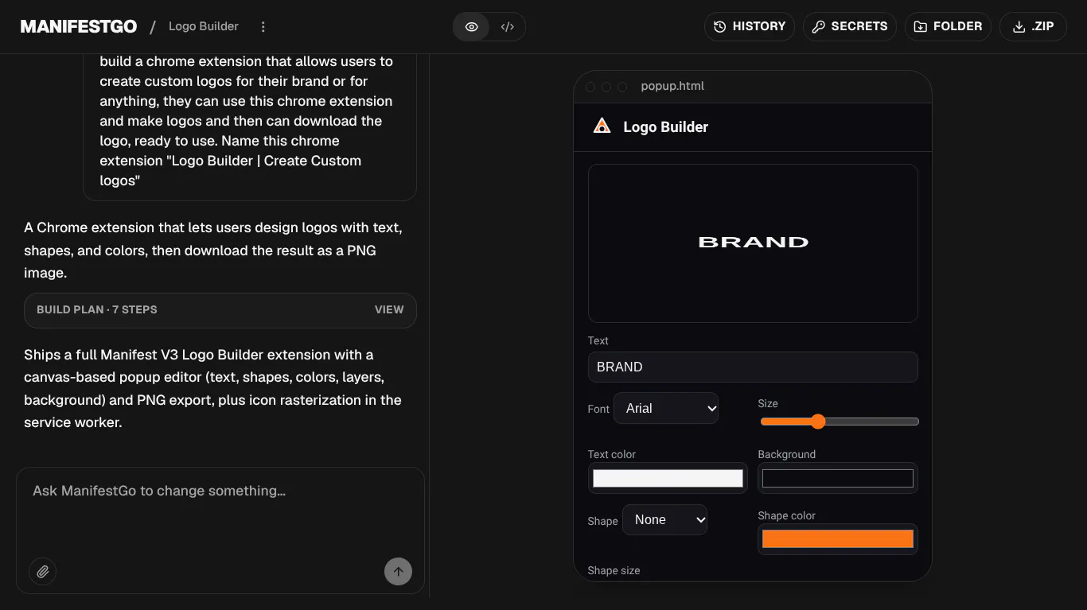Click the BRAND logo canvas preview
This screenshot has width=1087, height=610.
[x=753, y=243]
